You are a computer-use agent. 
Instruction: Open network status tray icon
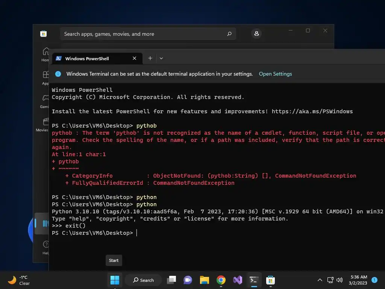[330, 280]
